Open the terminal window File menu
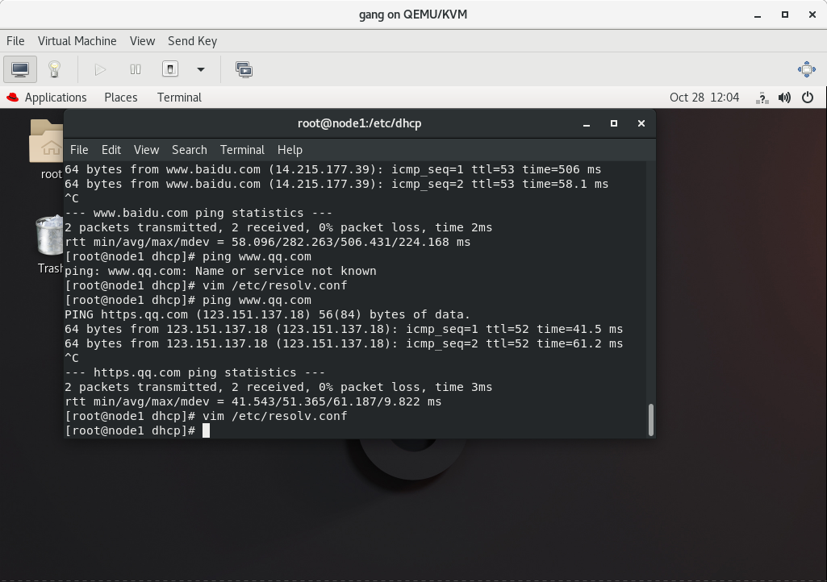This screenshot has height=582, width=827. [79, 150]
